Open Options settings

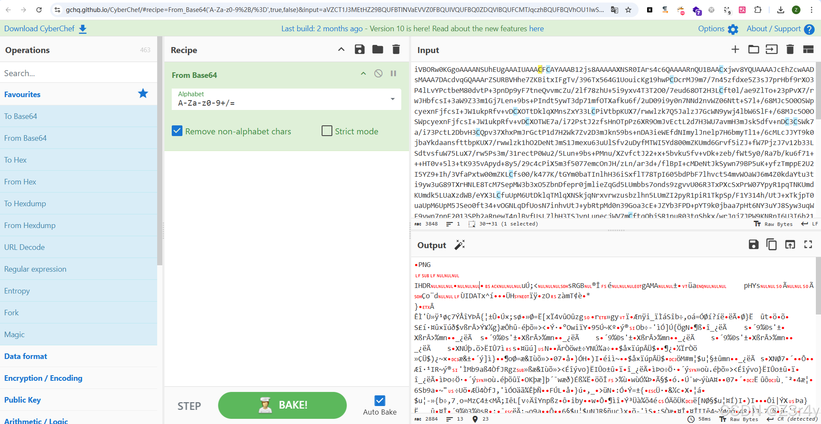tap(718, 29)
